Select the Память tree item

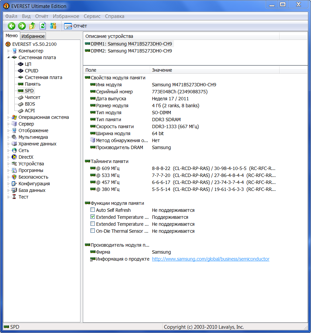point(33,84)
